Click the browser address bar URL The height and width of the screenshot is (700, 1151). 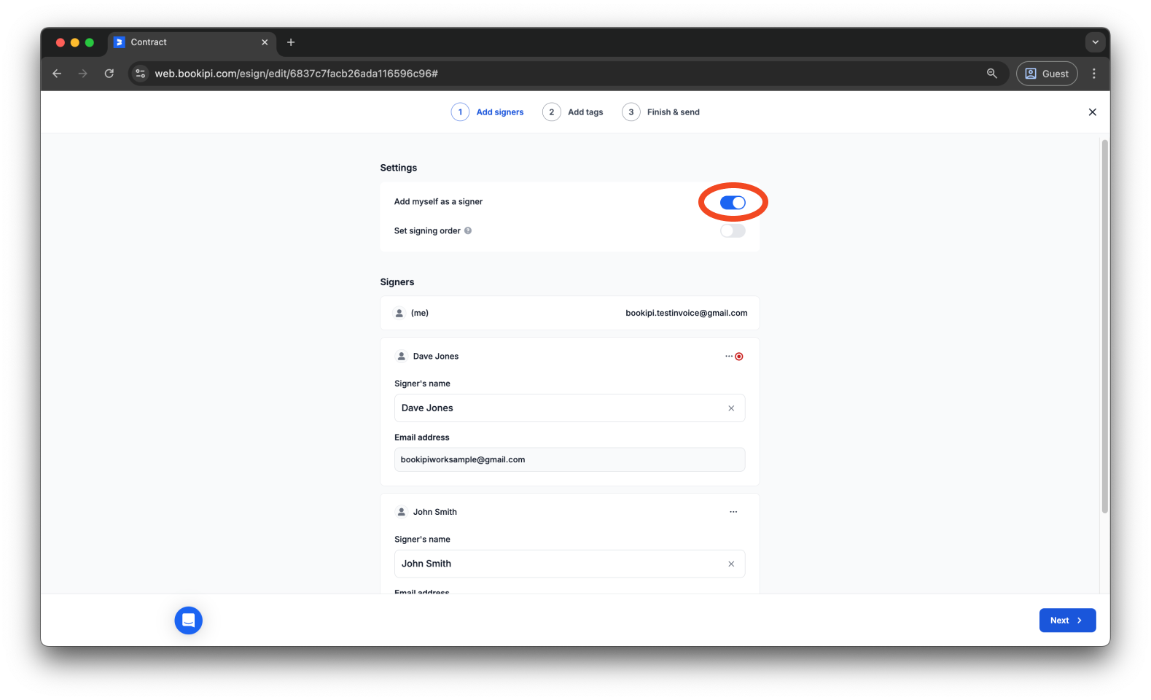(296, 74)
